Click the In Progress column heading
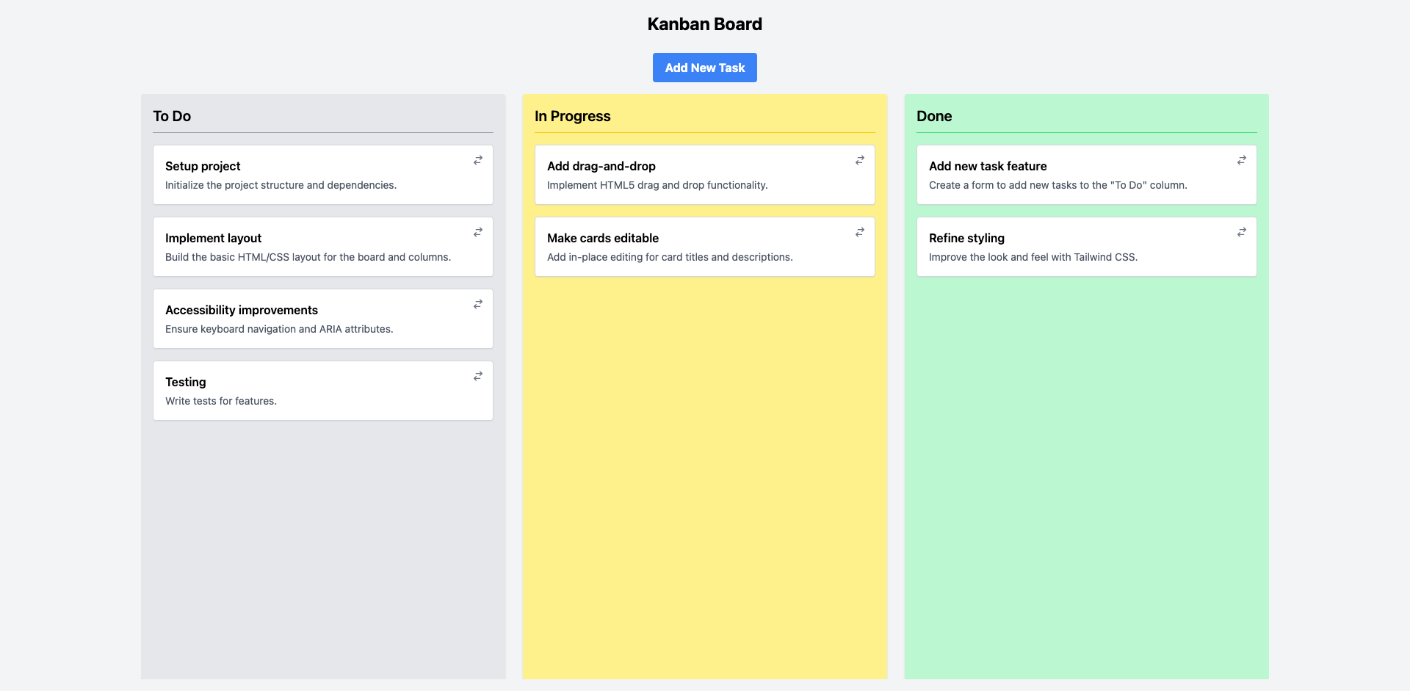Viewport: 1410px width, 691px height. 573,116
